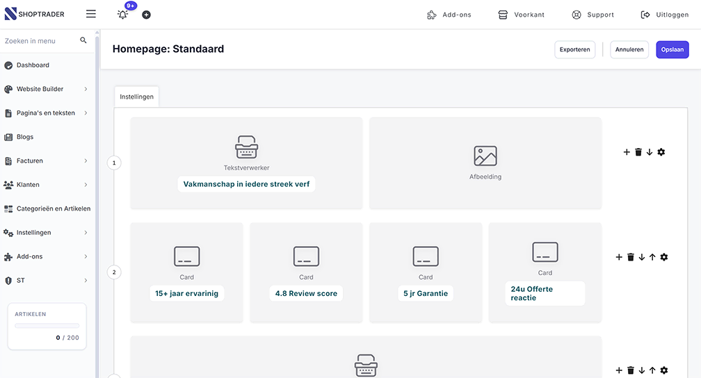The width and height of the screenshot is (701, 378).
Task: Expand Instellingen in sidebar
Action: [47, 232]
